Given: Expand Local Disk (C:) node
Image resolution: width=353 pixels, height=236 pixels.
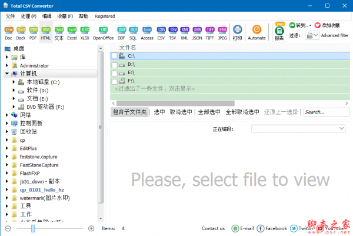Looking at the screenshot, I should (x=14, y=82).
